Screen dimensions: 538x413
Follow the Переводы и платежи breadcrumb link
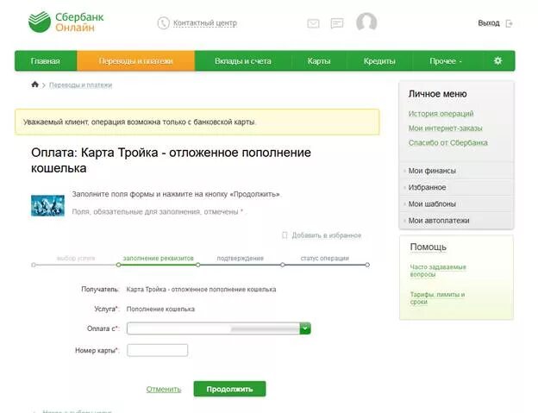click(81, 84)
